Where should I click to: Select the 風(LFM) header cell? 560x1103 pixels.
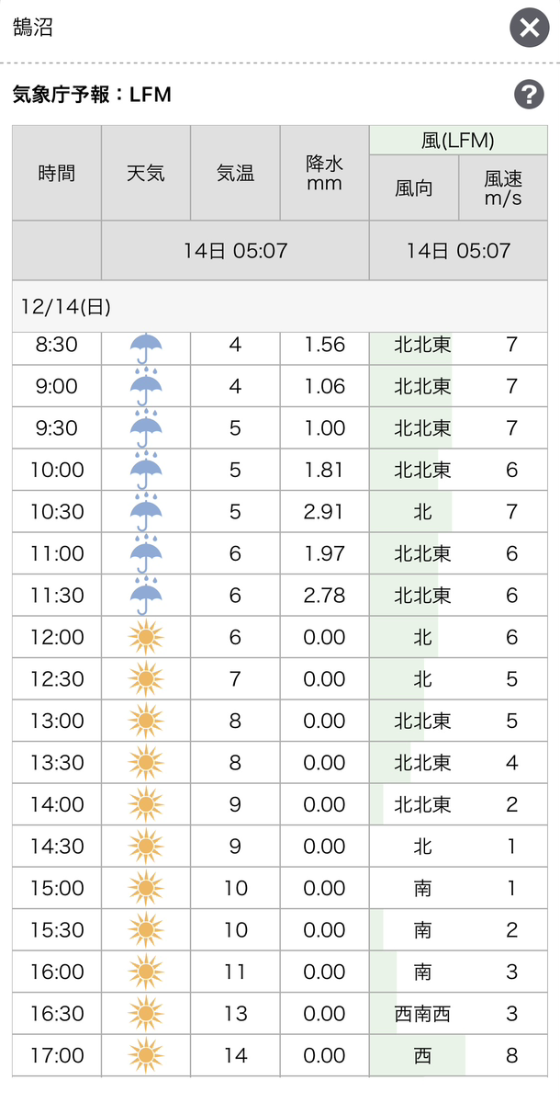point(458,141)
